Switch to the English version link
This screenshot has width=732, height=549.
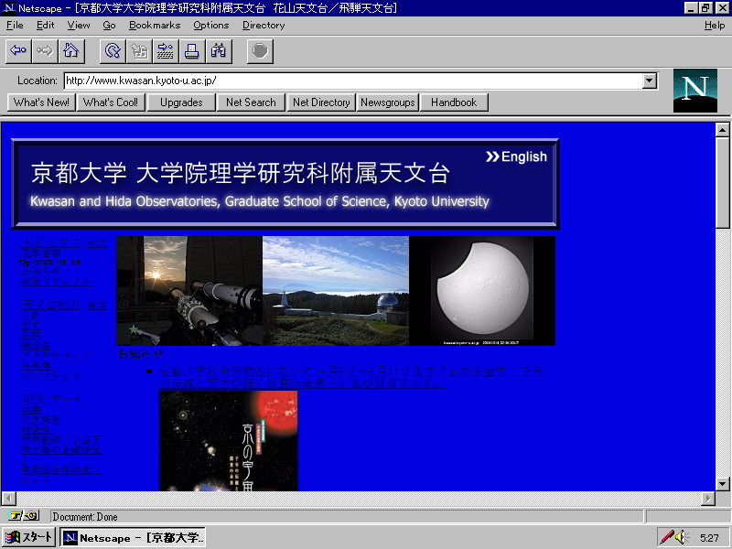click(x=516, y=156)
